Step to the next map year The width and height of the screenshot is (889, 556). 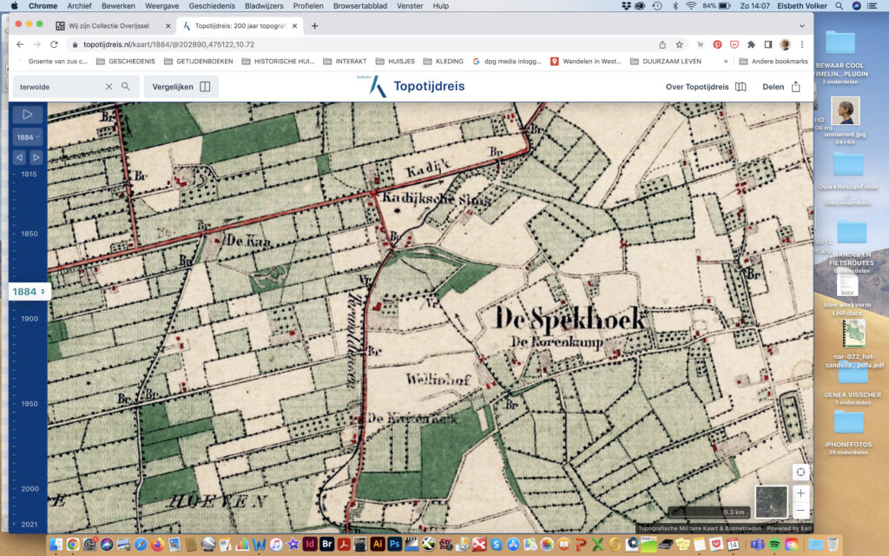[36, 157]
